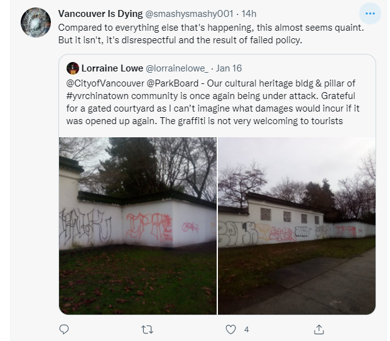
Task: Click the retweet arrows icon
Action: [147, 330]
